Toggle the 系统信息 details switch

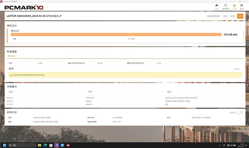click(240, 112)
